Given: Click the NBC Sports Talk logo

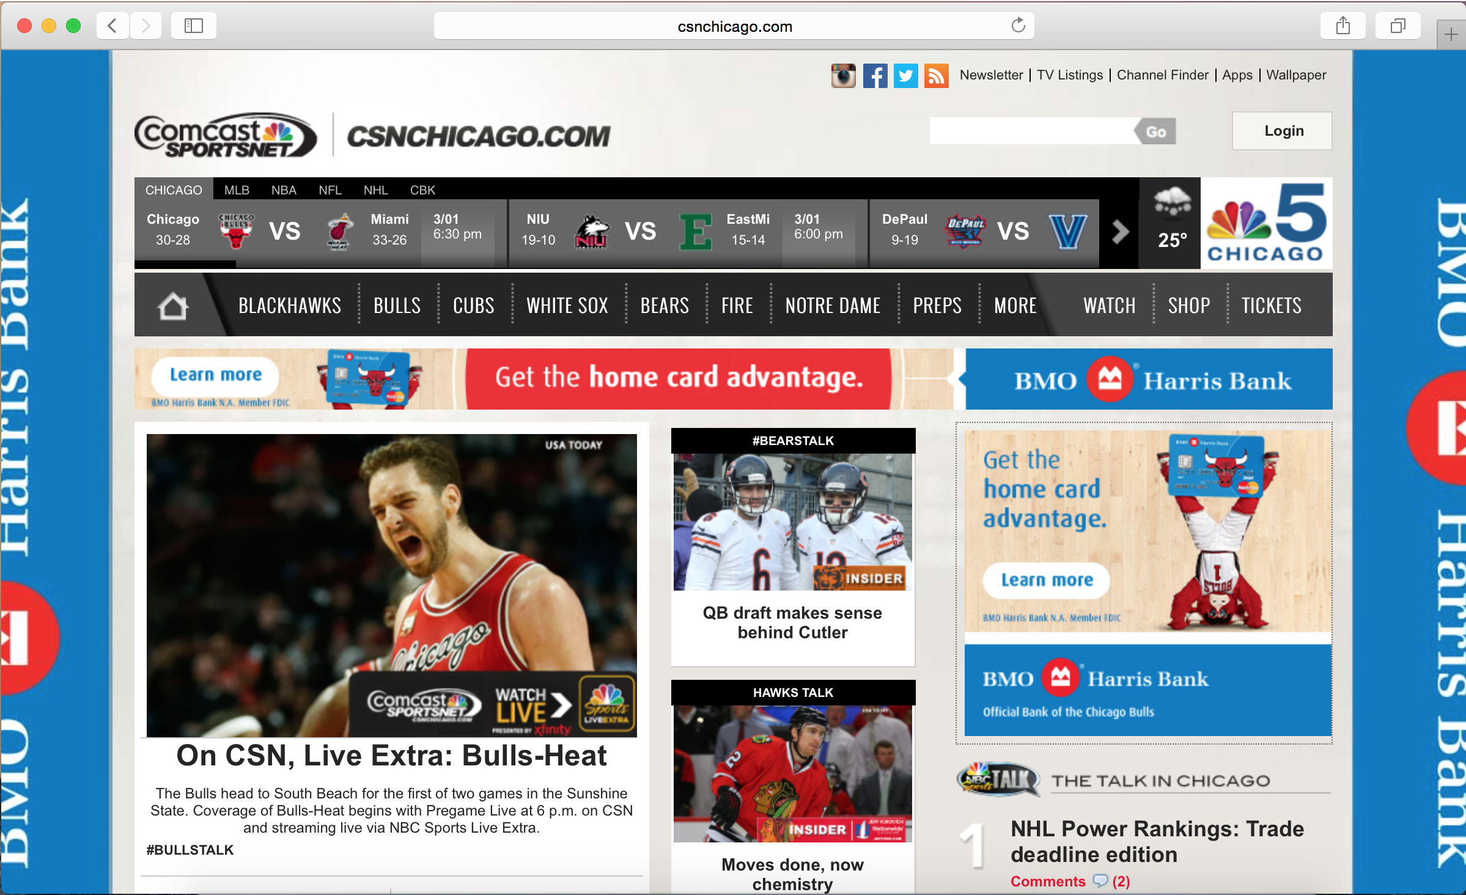Looking at the screenshot, I should pyautogui.click(x=998, y=779).
